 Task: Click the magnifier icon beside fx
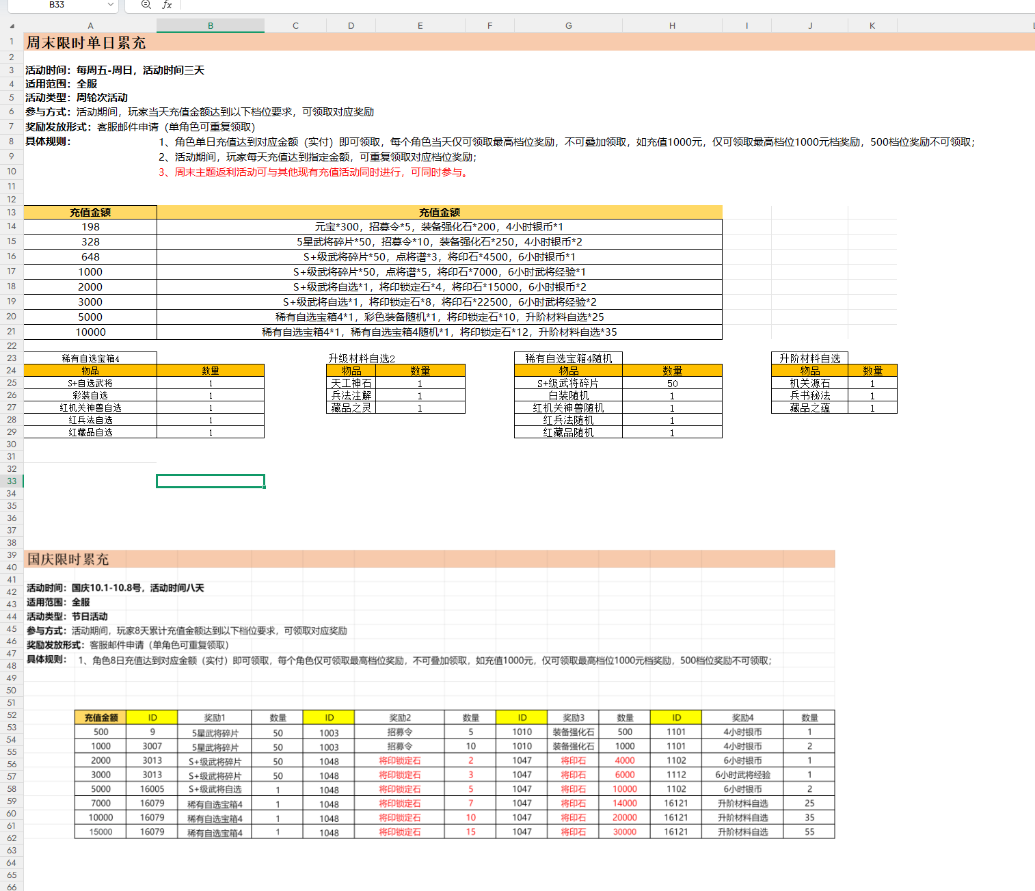[x=146, y=5]
